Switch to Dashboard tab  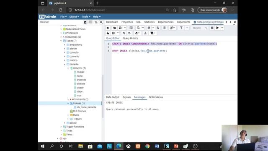point(112,22)
